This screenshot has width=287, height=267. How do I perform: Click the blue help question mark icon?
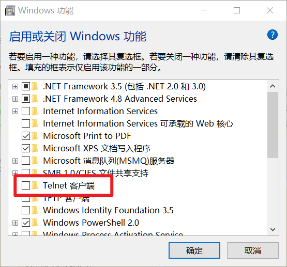(x=273, y=35)
